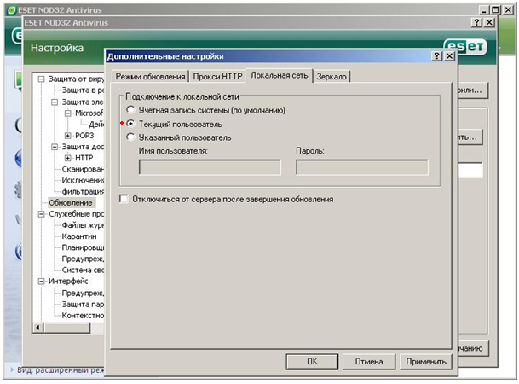519x384 pixels.
Task: Select фильтрация tree item
Action: (x=83, y=191)
